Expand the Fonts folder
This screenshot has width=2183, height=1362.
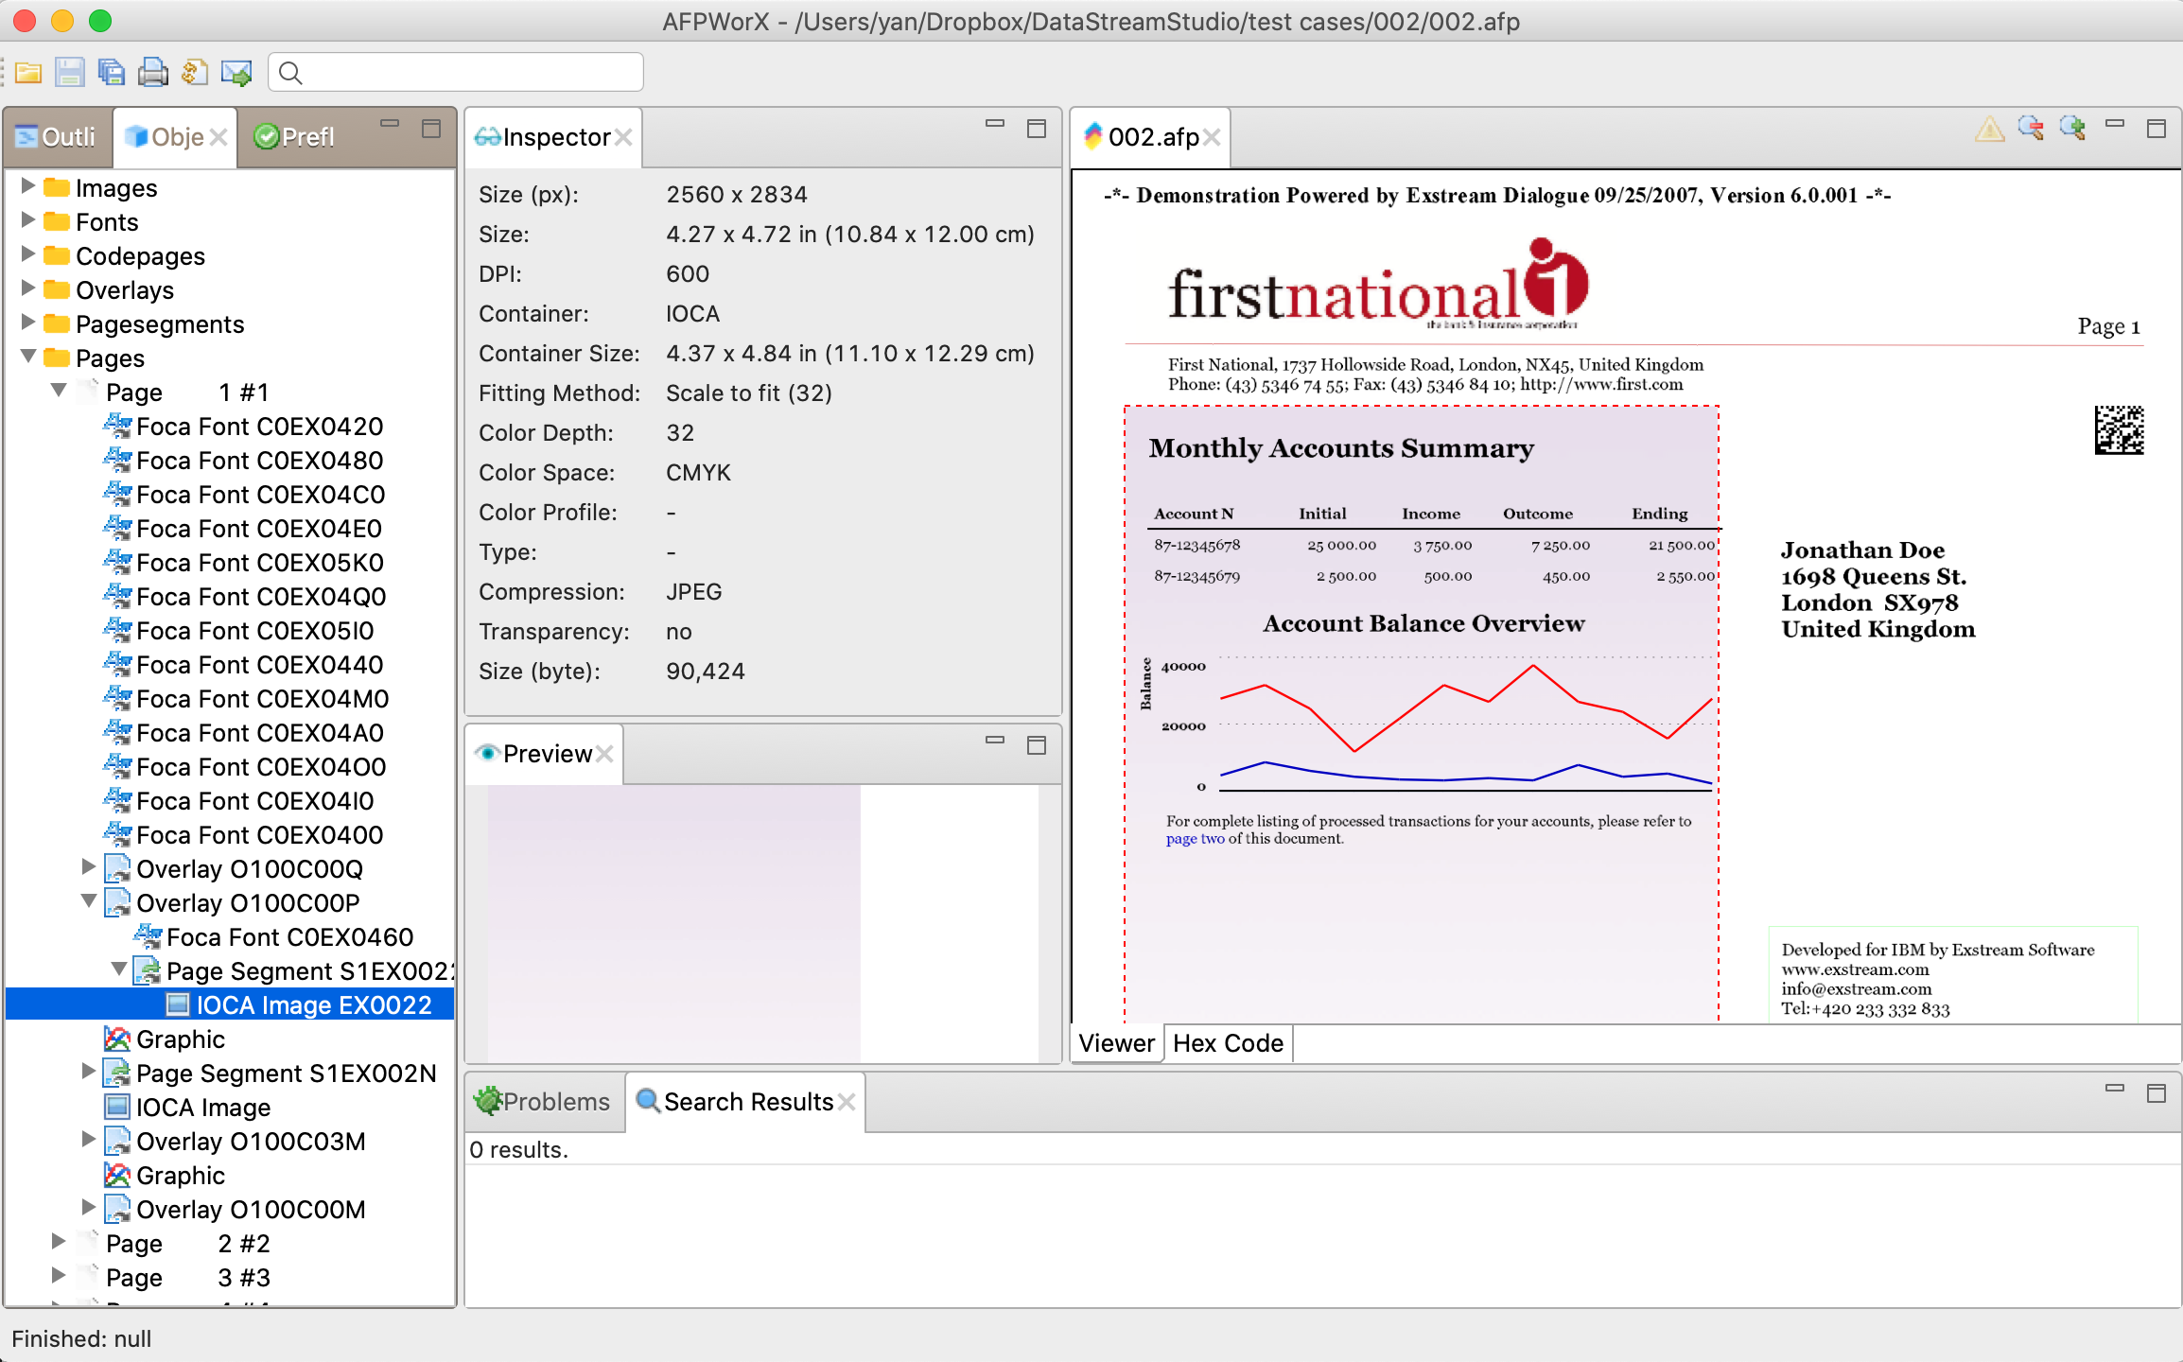pos(27,220)
